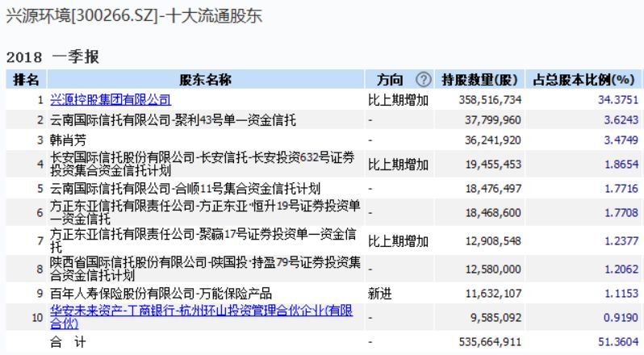The height and width of the screenshot is (355, 644).
Task: Click 比上期增加 in the rank 4 row
Action: (x=399, y=164)
